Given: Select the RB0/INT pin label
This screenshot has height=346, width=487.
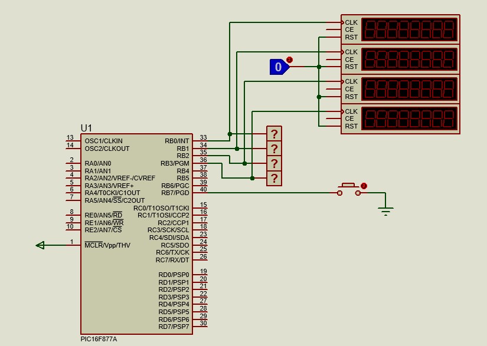Looking at the screenshot, I should click(x=177, y=141).
